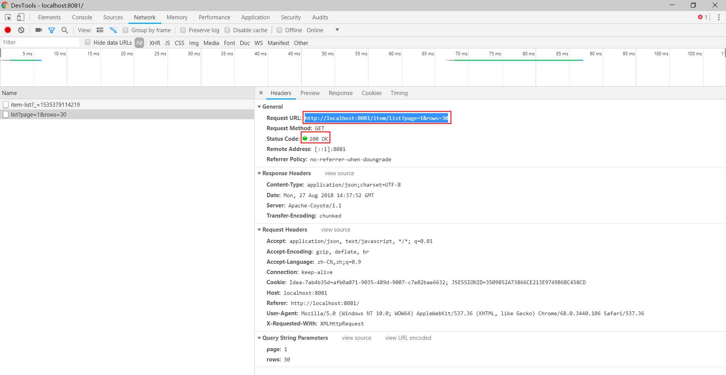
Task: Enable Preserve log checkbox
Action: (183, 30)
